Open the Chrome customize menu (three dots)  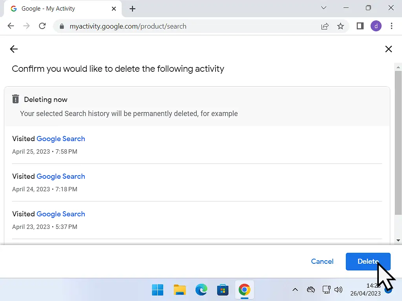392,26
